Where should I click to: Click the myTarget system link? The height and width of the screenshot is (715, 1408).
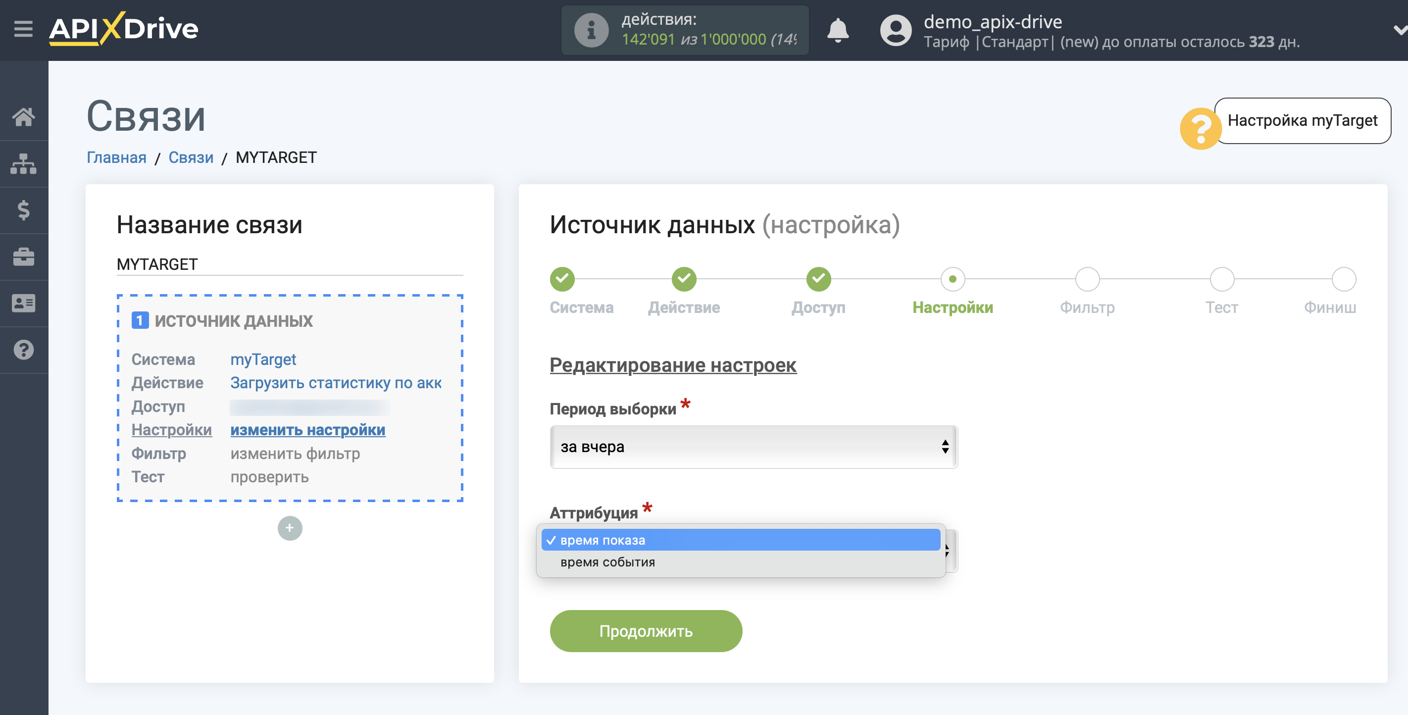[x=263, y=359]
